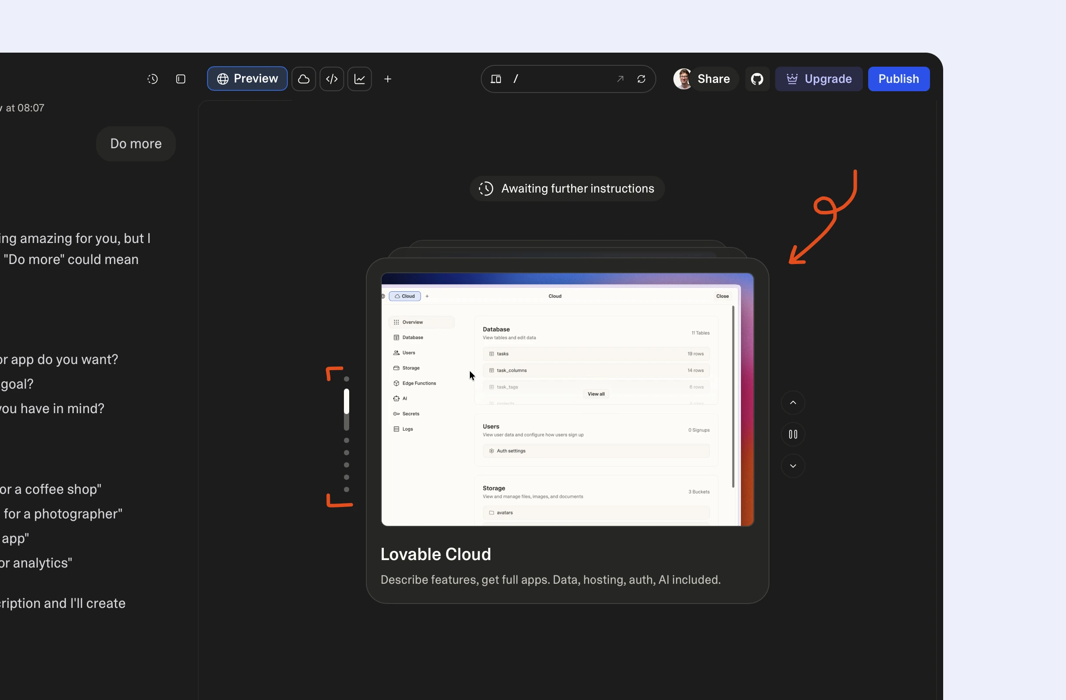Screen dimensions: 1066x700
Task: Select the active carousel progress indicator
Action: click(x=346, y=409)
